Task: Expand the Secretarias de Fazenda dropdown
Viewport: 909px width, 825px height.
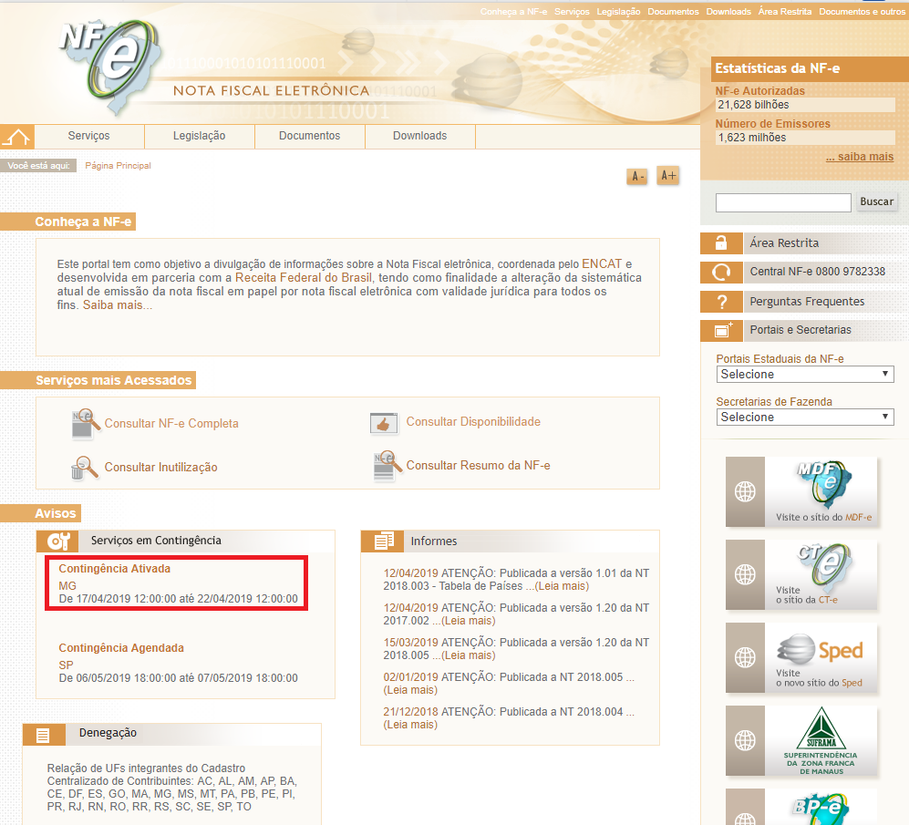Action: tap(805, 418)
